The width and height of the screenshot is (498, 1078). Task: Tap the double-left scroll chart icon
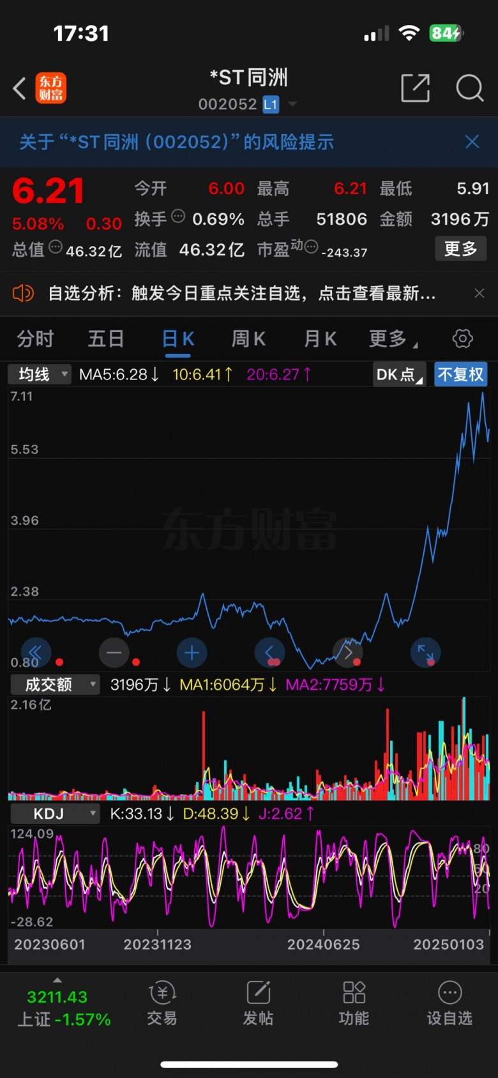36,653
